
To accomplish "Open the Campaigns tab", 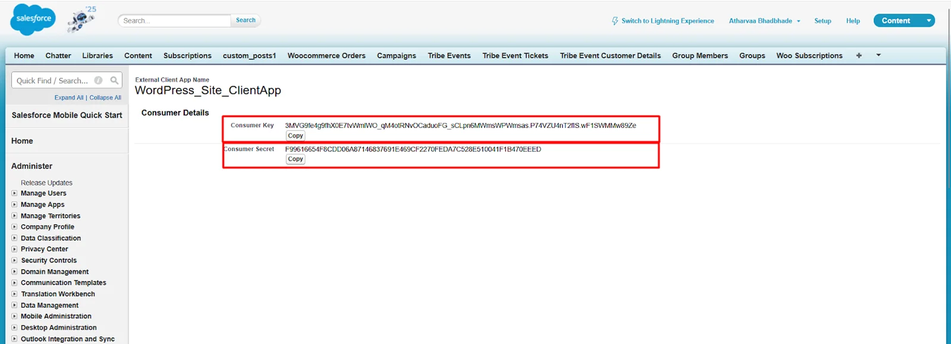I will coord(396,56).
